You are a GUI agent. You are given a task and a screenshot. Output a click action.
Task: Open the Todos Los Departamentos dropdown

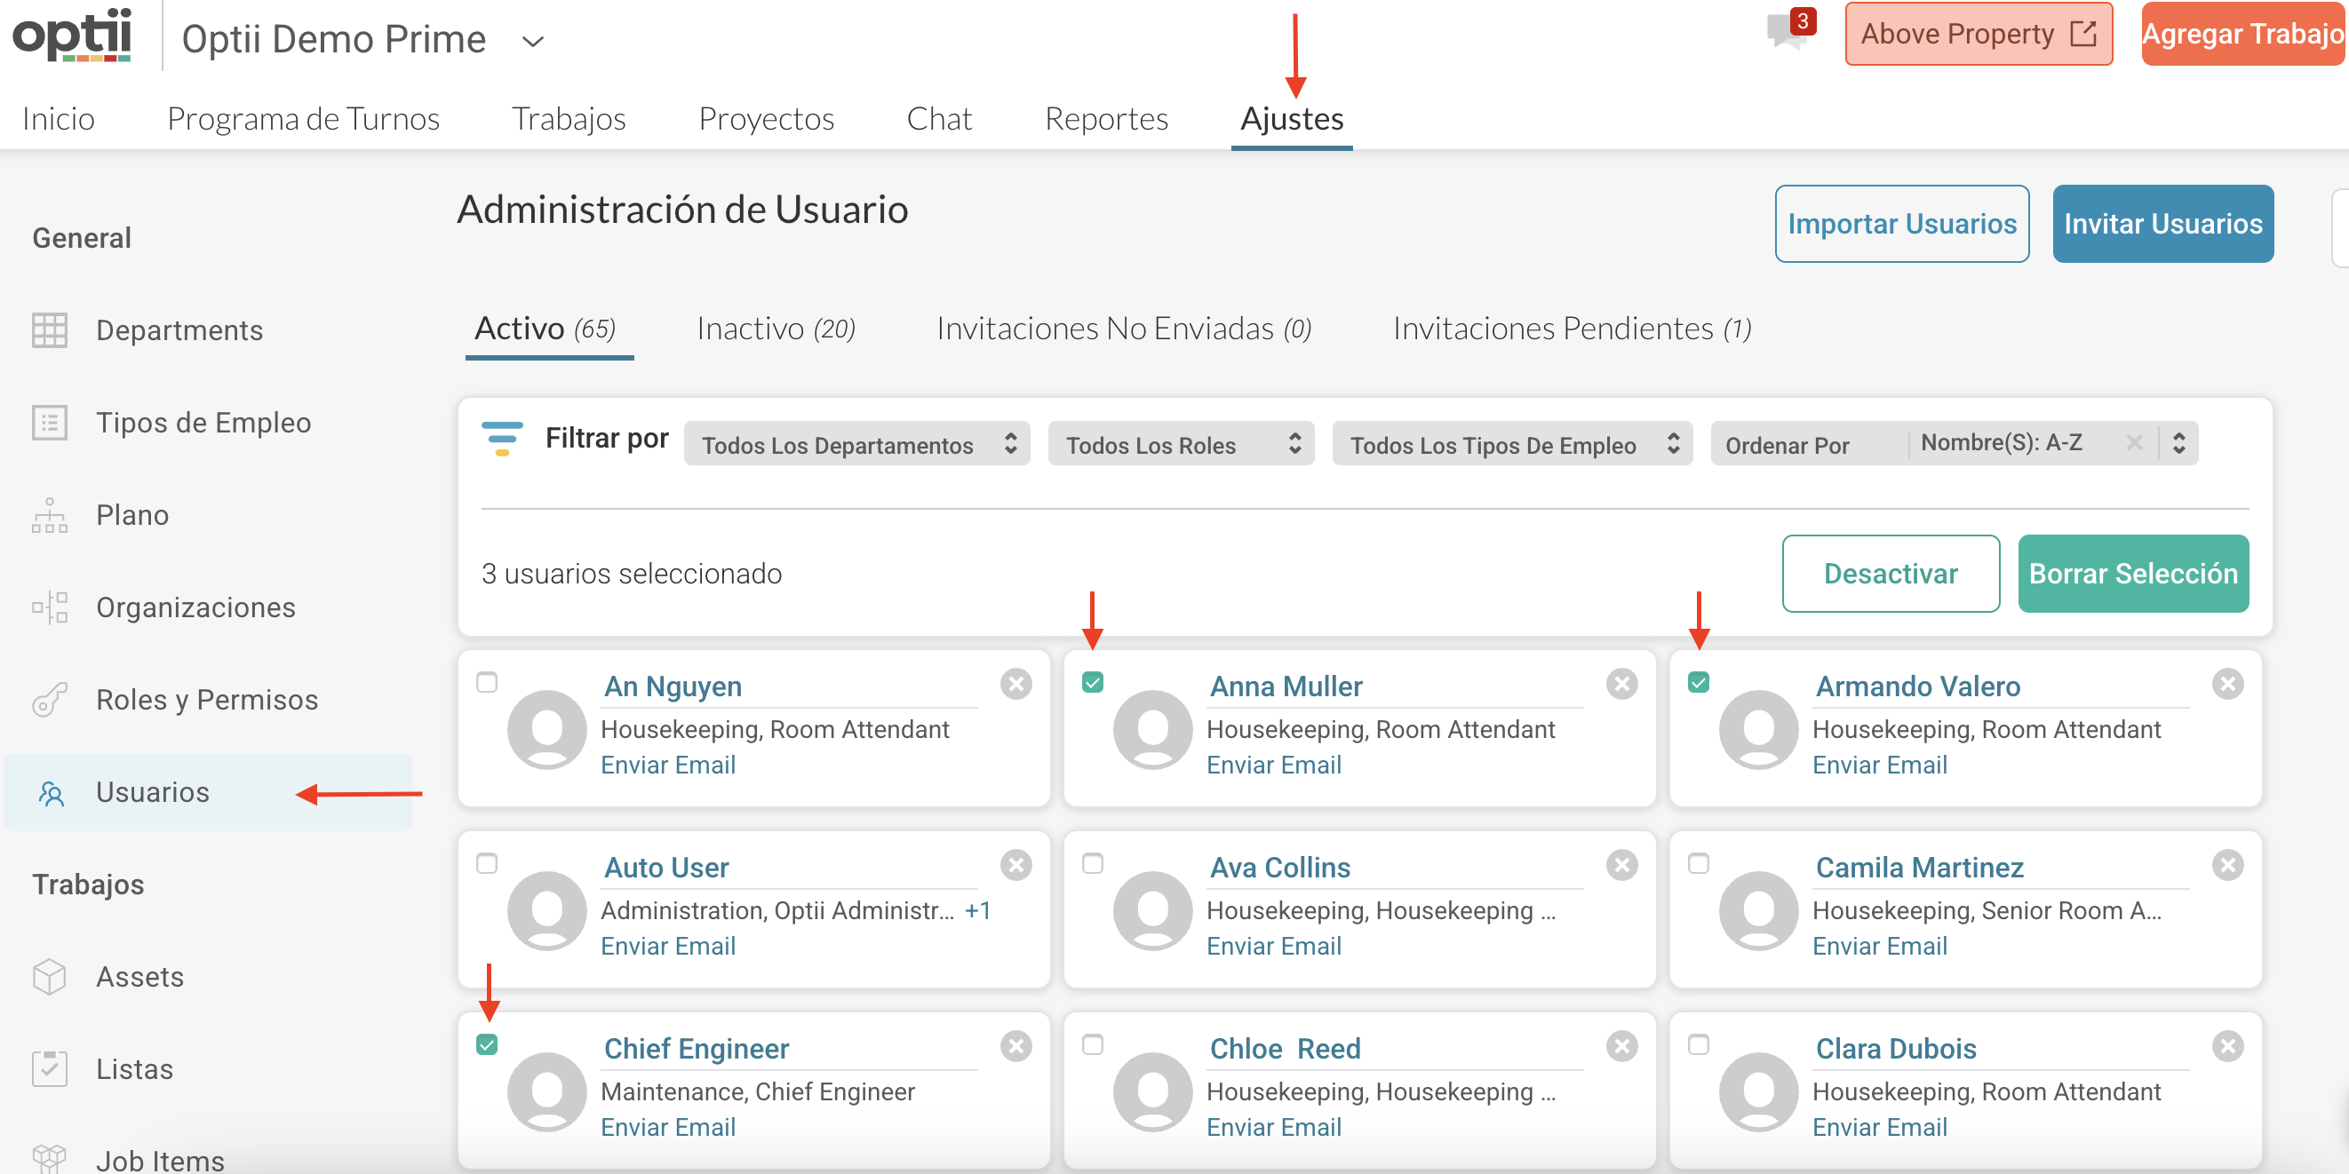point(856,444)
